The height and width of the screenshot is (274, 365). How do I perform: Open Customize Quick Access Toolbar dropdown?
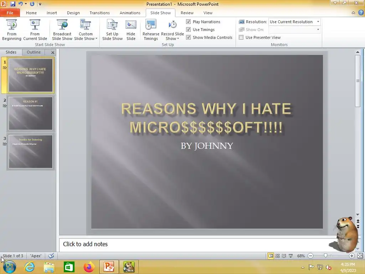point(40,4)
